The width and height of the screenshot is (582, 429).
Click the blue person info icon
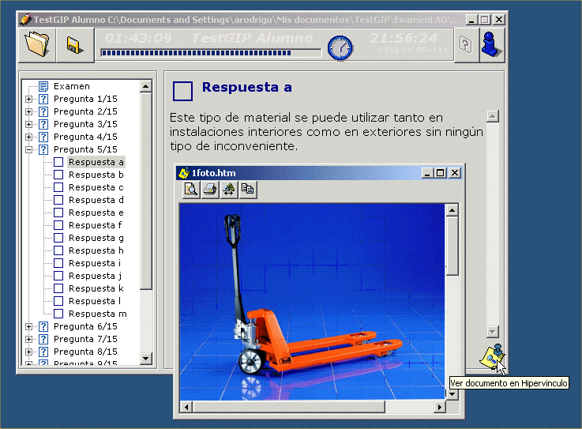click(491, 45)
